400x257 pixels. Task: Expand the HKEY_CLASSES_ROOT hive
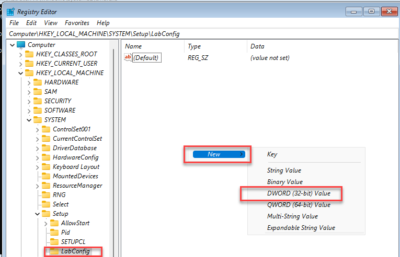(x=20, y=54)
